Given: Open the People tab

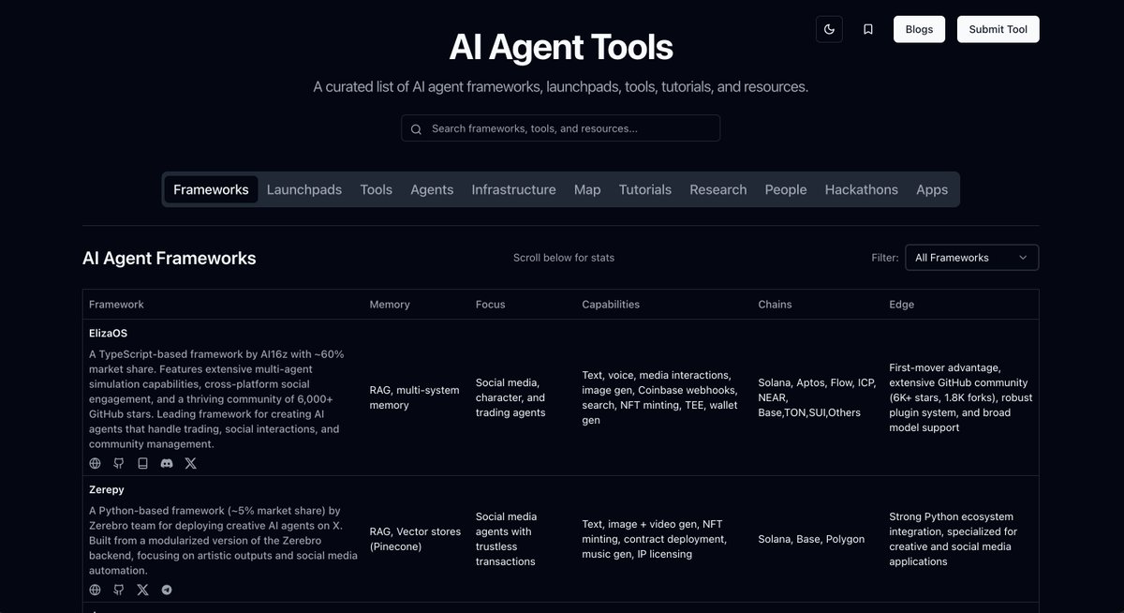Looking at the screenshot, I should 786,189.
